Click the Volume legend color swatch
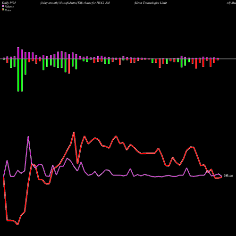The image size is (236, 236). [3, 6]
